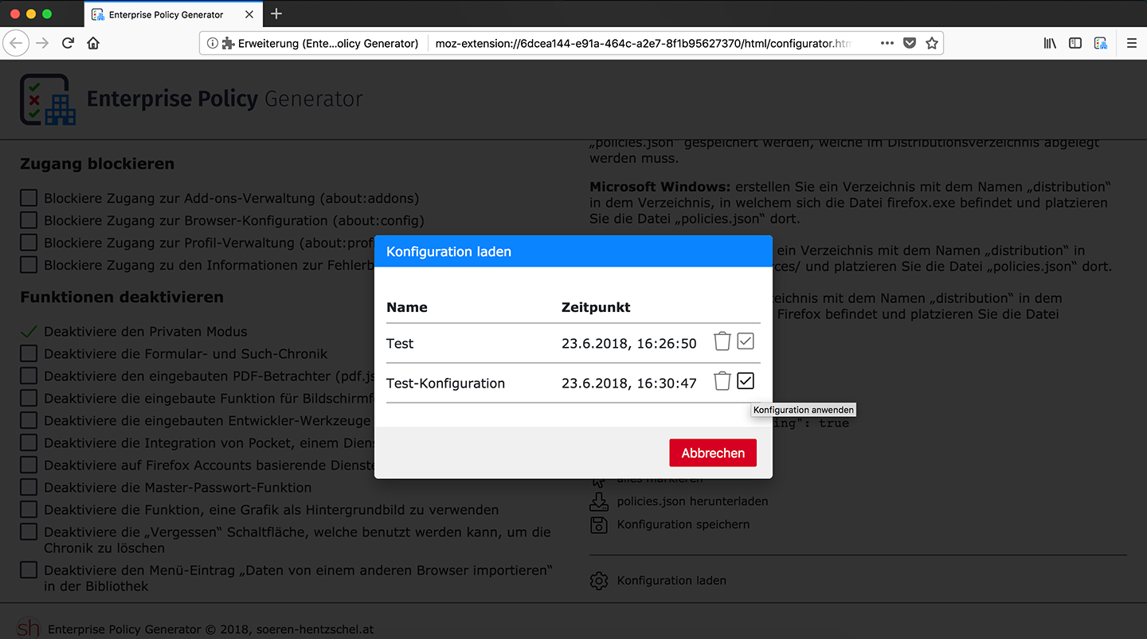Delete the Test-Konfiguration entry
This screenshot has width=1147, height=639.
[x=722, y=381]
